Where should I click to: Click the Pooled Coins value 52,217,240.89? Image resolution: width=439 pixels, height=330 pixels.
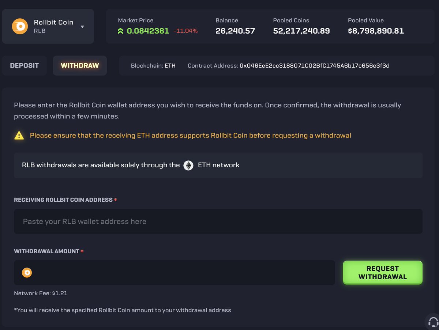pos(301,31)
